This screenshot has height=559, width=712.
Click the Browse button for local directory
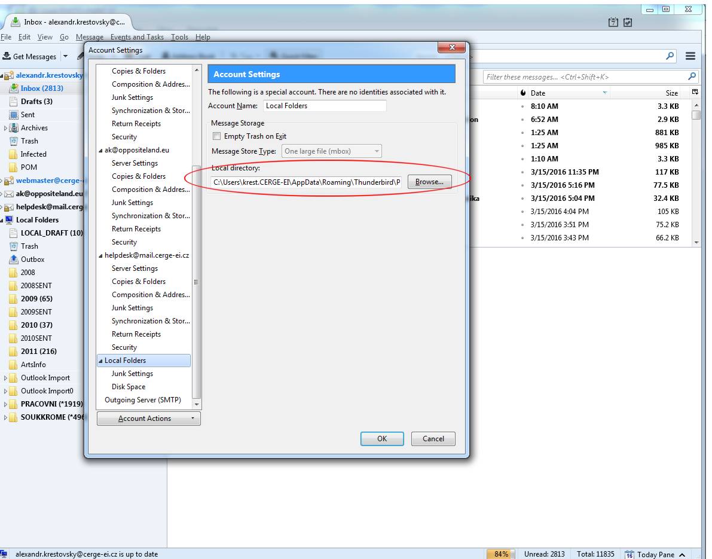click(x=429, y=182)
